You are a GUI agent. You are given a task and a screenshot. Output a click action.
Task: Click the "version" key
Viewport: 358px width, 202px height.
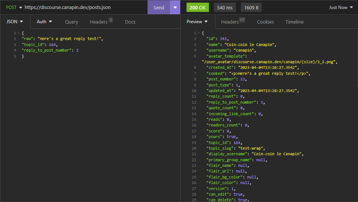216,189
